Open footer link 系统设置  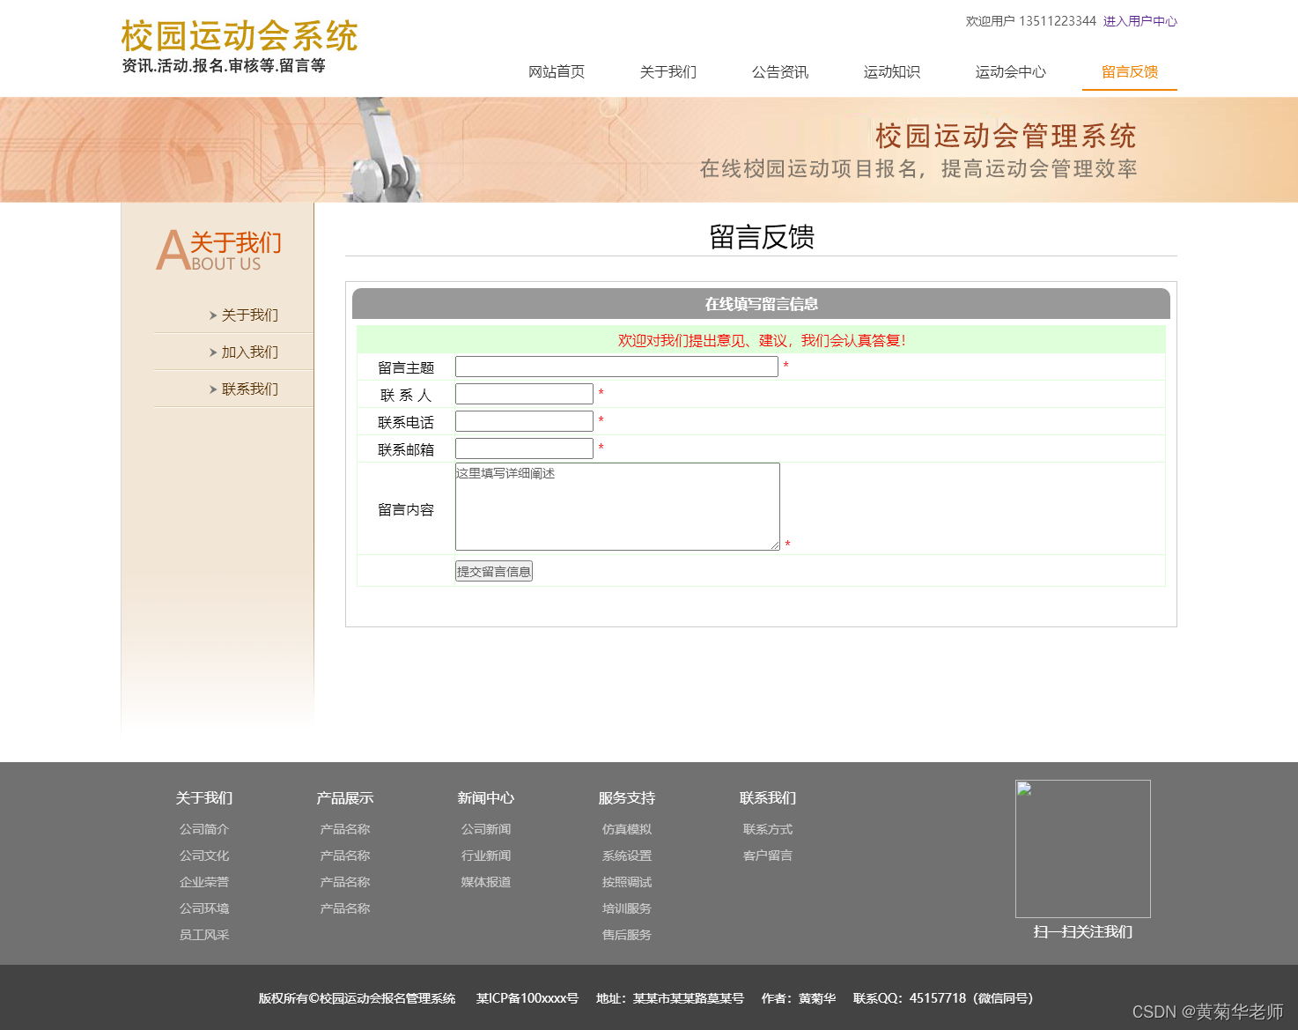[x=627, y=856]
